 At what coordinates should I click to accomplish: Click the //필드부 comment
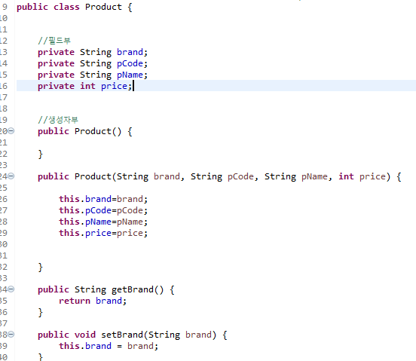pyautogui.click(x=54, y=41)
